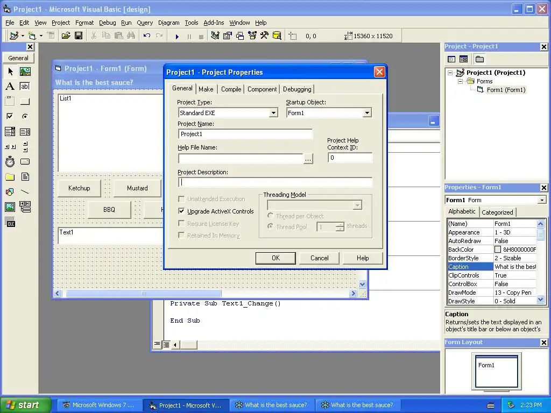Click Help in Project Properties

[363, 258]
